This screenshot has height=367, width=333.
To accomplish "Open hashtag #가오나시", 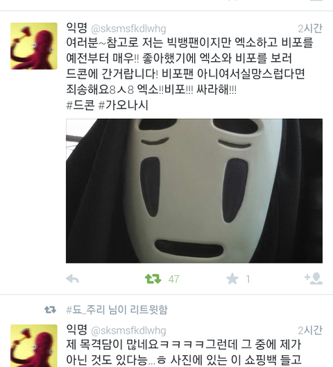I will pyautogui.click(x=123, y=105).
